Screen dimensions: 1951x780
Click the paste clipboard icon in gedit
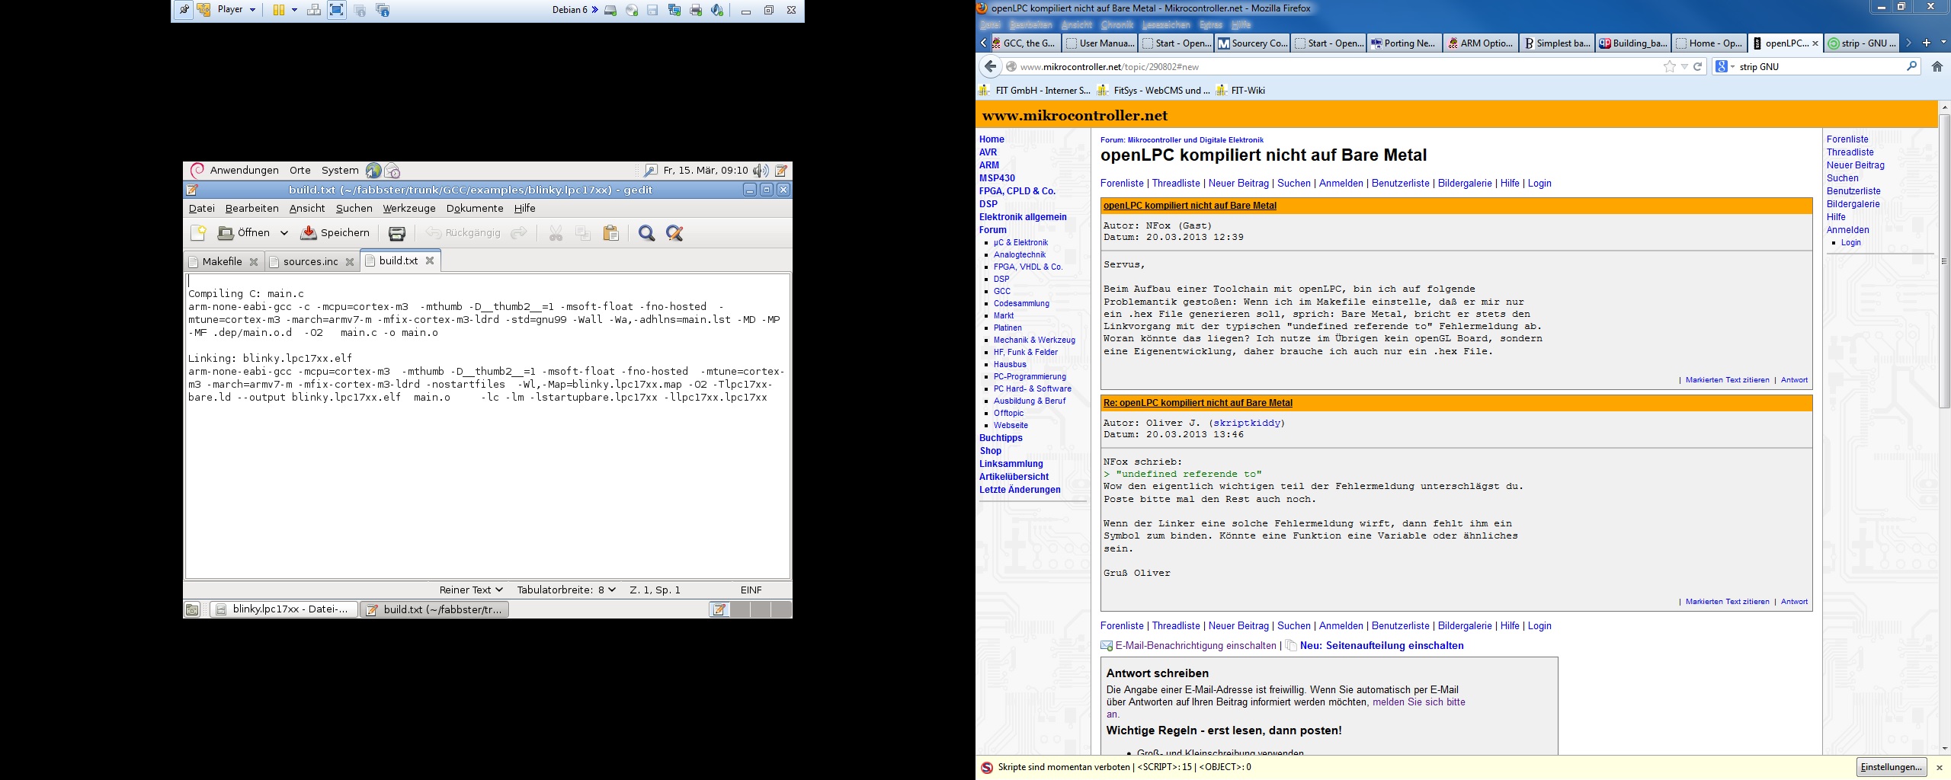click(x=610, y=233)
